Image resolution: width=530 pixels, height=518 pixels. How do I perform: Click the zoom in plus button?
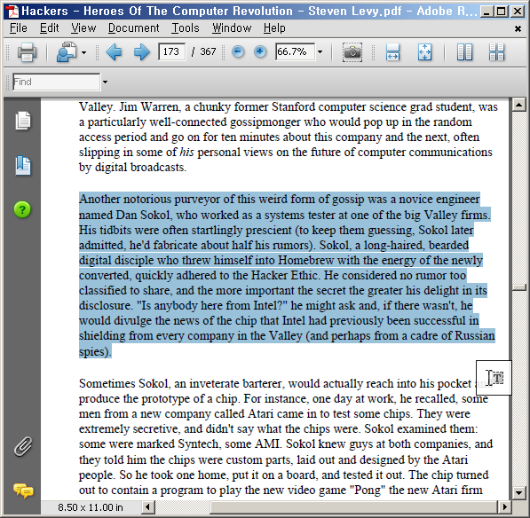click(x=260, y=51)
